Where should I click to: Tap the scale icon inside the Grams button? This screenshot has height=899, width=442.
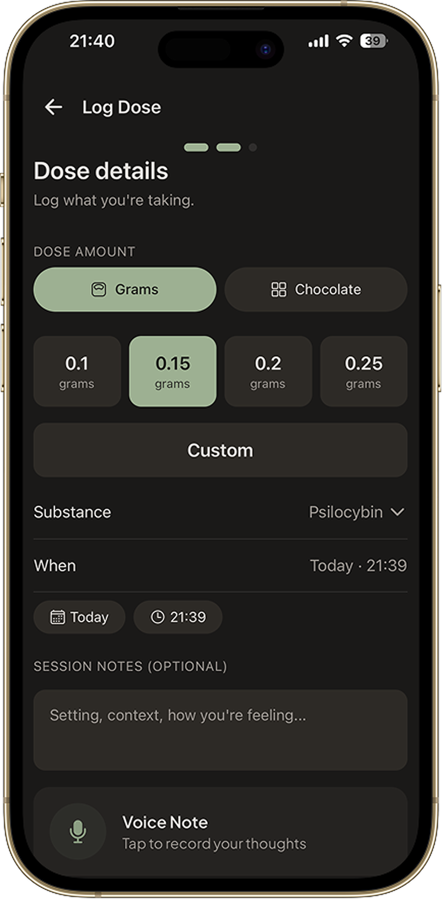pyautogui.click(x=100, y=290)
